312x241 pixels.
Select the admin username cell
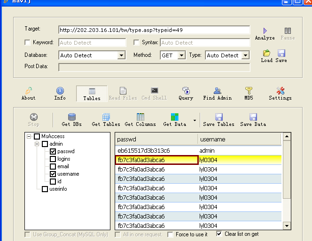coord(240,150)
